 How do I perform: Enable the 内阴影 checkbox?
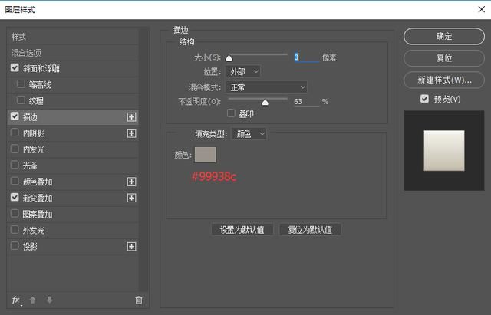coord(15,133)
